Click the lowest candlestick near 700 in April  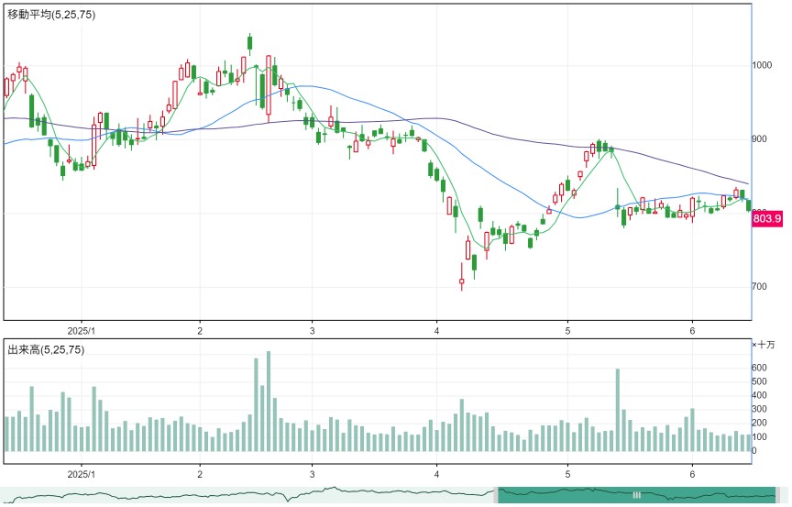click(462, 277)
